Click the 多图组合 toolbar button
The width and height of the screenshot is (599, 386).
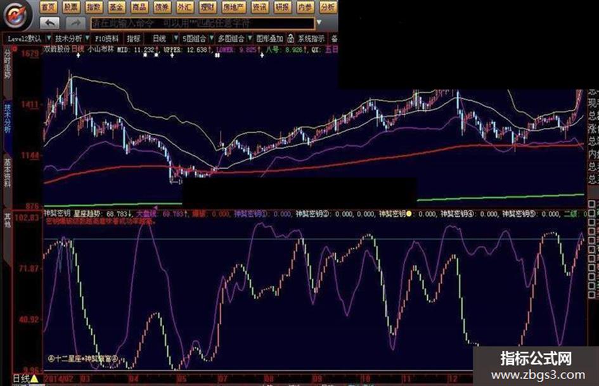[x=231, y=39]
